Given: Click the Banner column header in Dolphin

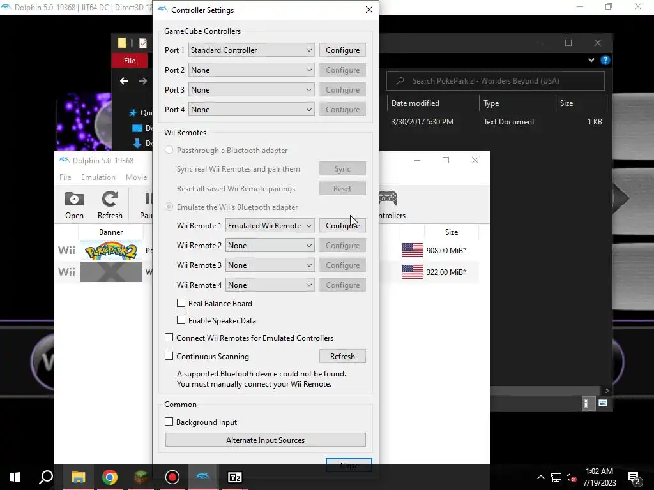Looking at the screenshot, I should point(110,232).
